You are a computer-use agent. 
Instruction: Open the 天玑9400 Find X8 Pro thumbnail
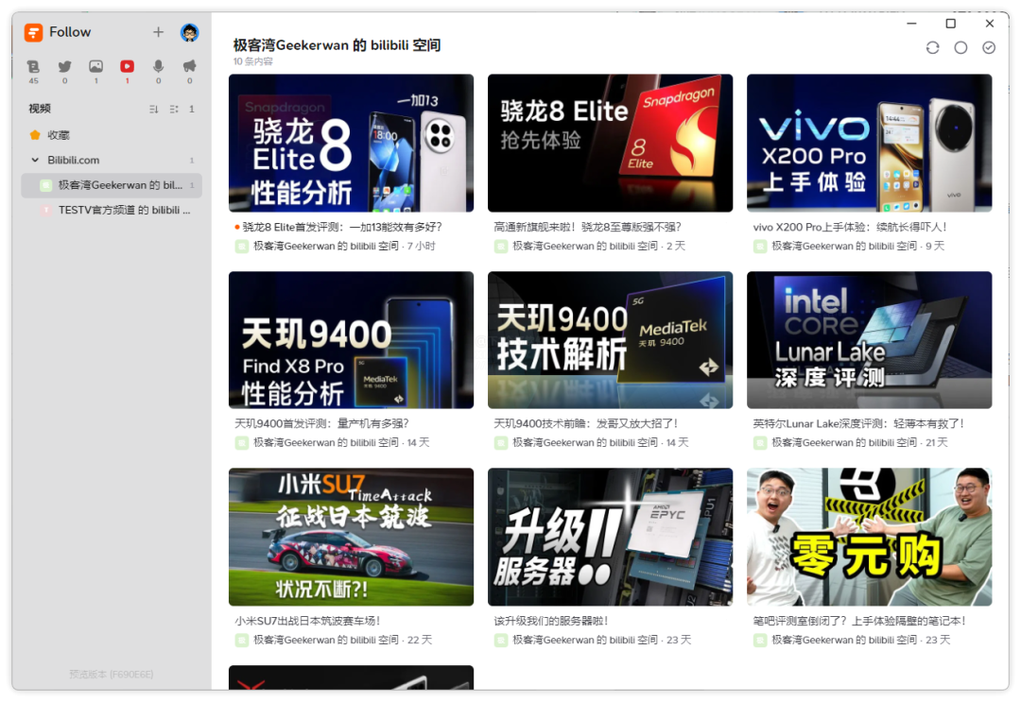pyautogui.click(x=351, y=340)
